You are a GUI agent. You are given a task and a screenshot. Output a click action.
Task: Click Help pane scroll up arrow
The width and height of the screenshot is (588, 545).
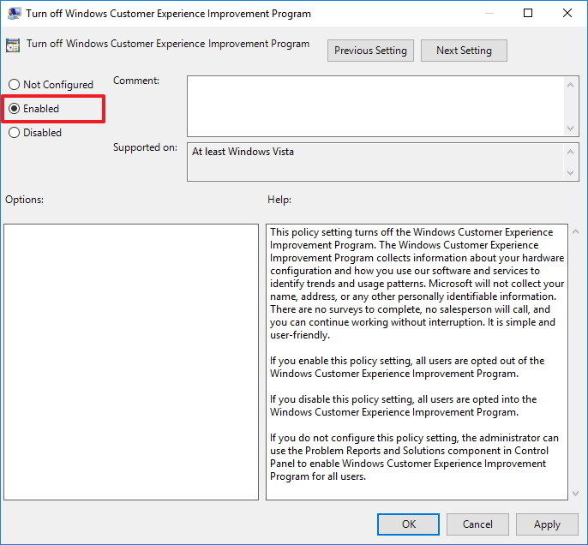(x=576, y=232)
